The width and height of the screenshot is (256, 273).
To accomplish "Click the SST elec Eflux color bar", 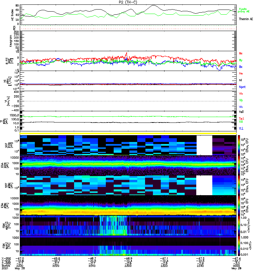I will click(x=239, y=185).
